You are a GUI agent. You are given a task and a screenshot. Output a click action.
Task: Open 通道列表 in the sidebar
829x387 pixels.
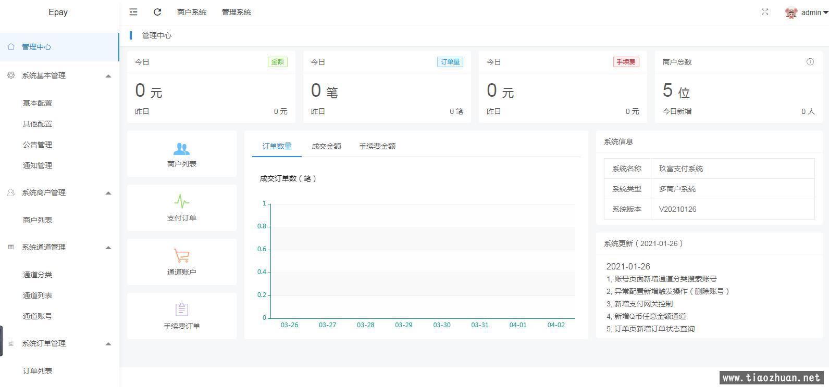point(38,295)
